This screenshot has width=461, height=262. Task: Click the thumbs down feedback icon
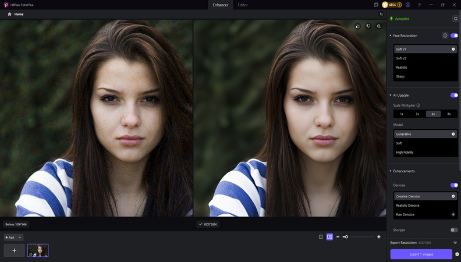point(368,26)
